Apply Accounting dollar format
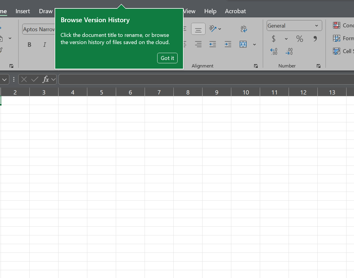The height and width of the screenshot is (278, 354). pyautogui.click(x=273, y=39)
